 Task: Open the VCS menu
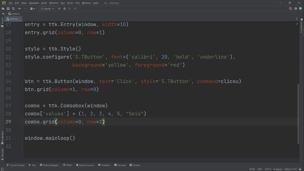coord(77,3)
